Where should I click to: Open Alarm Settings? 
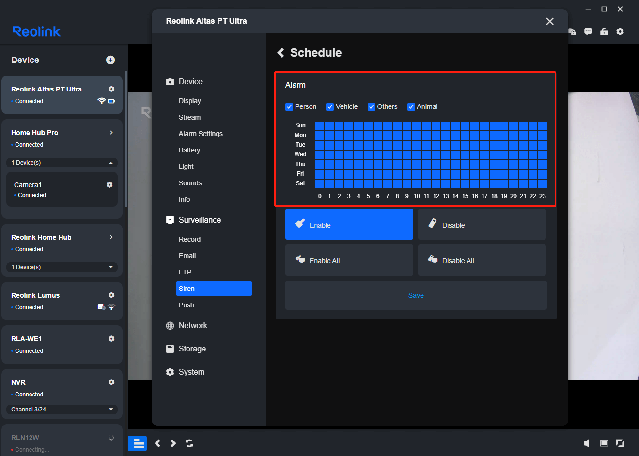[x=201, y=134]
